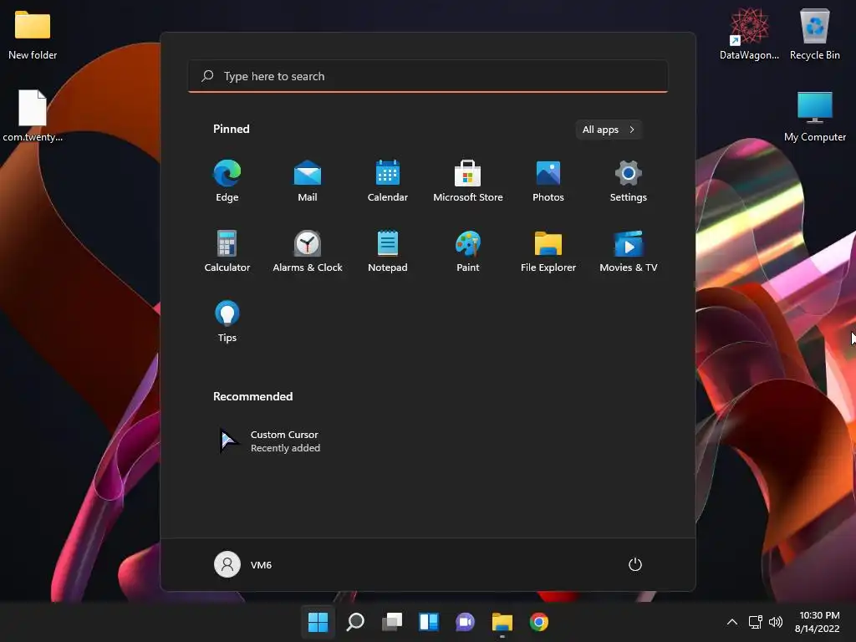Click the Windows Start button in the taskbar
The height and width of the screenshot is (642, 856).
click(318, 622)
